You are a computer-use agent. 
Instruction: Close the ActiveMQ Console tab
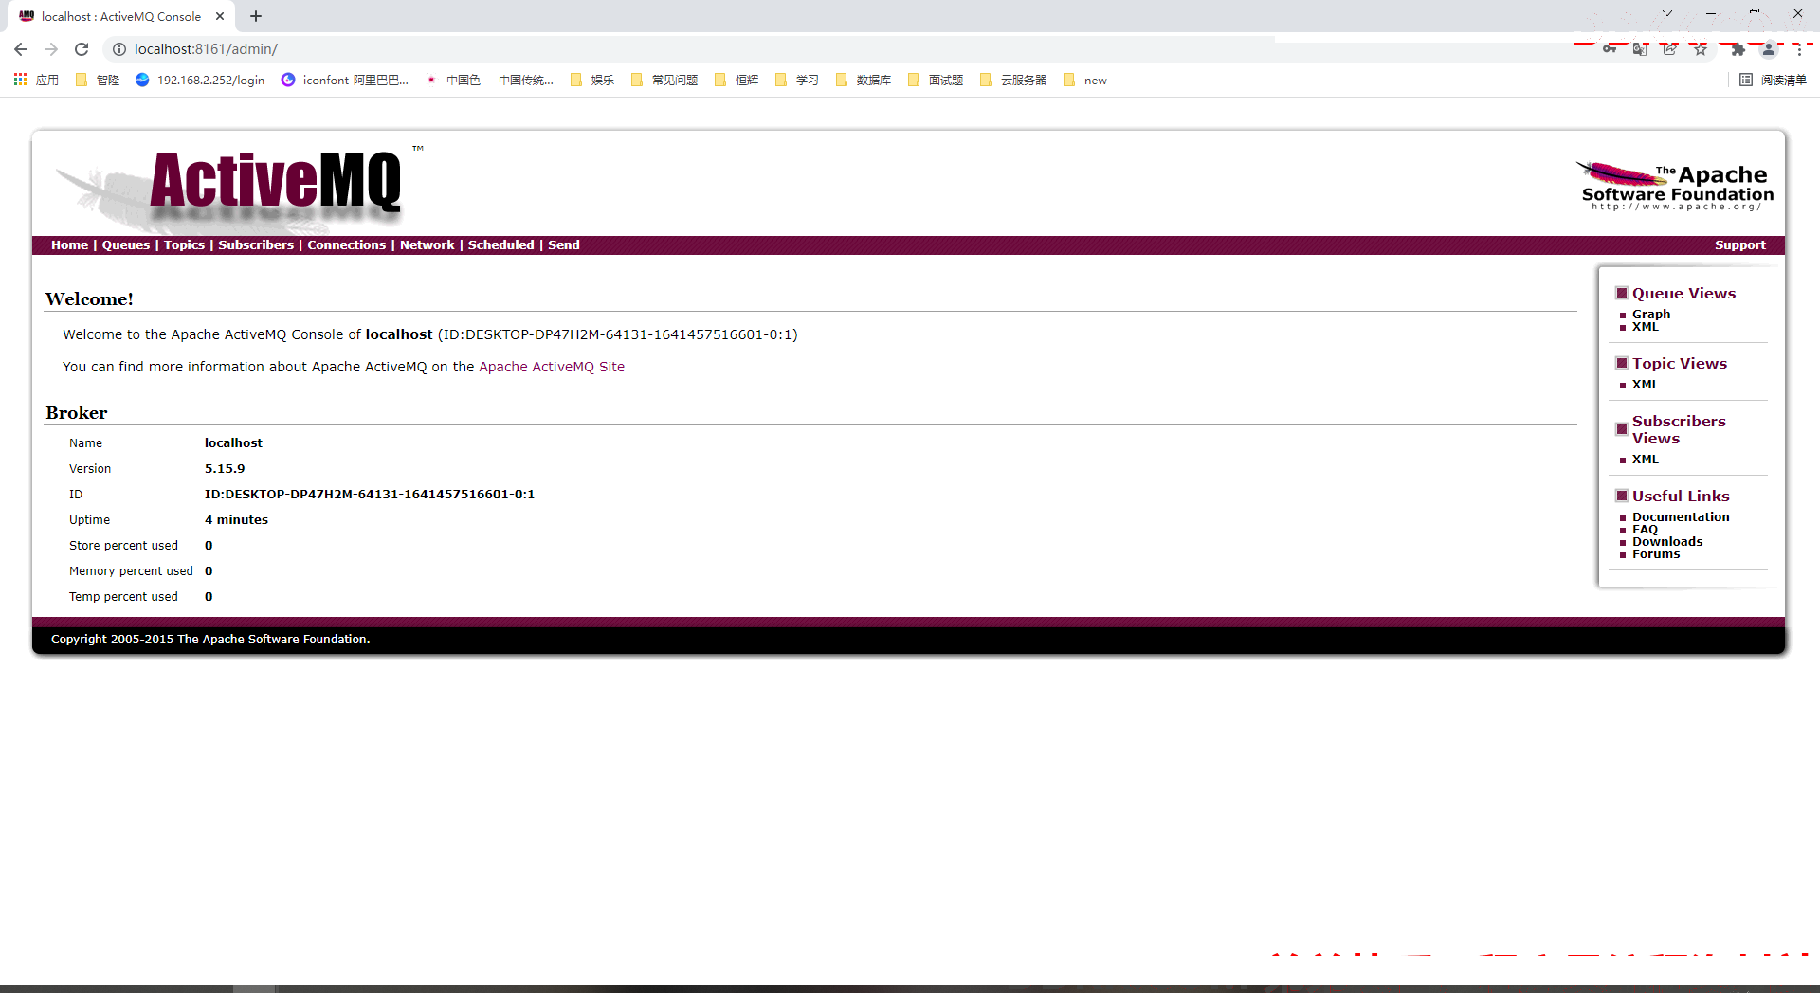pyautogui.click(x=220, y=16)
